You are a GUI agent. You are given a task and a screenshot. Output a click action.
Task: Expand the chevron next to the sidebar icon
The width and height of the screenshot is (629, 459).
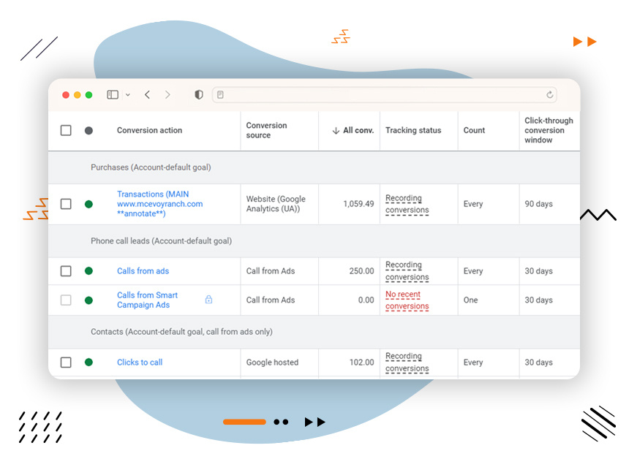(127, 94)
